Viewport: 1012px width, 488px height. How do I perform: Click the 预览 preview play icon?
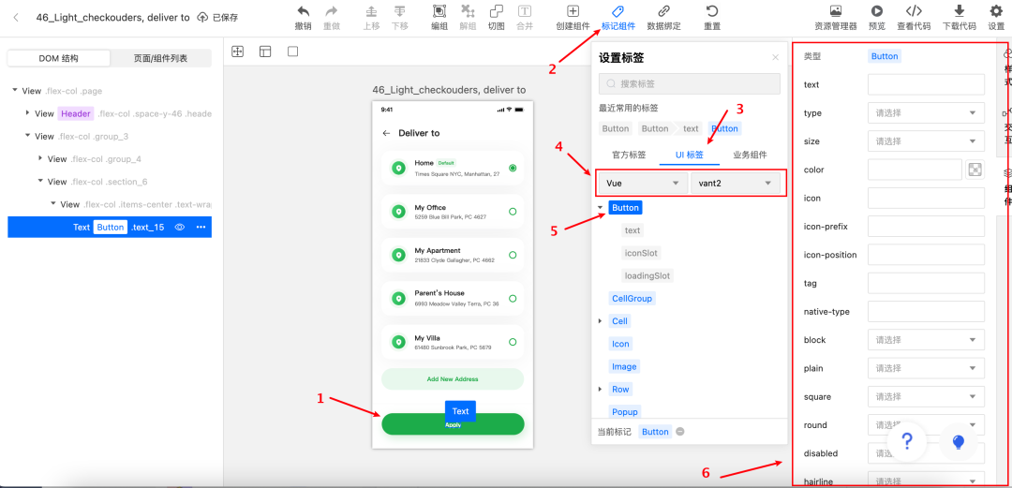tap(877, 11)
